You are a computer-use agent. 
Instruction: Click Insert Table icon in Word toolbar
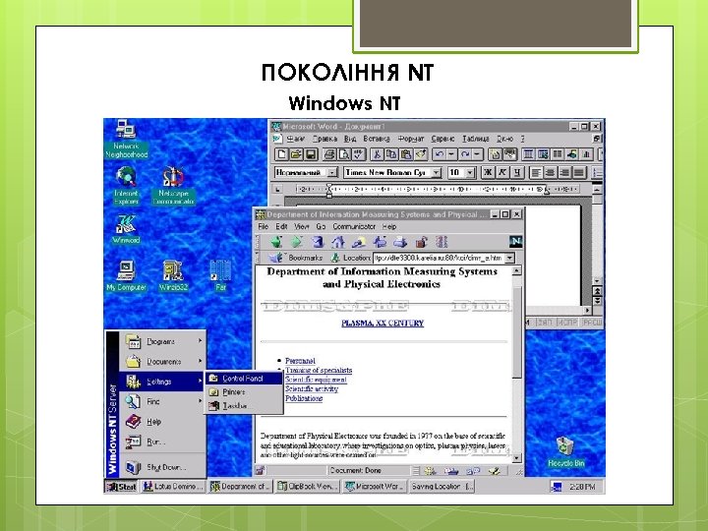528,154
